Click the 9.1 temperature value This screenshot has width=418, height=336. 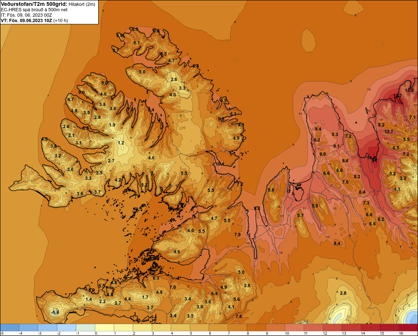tap(336, 146)
